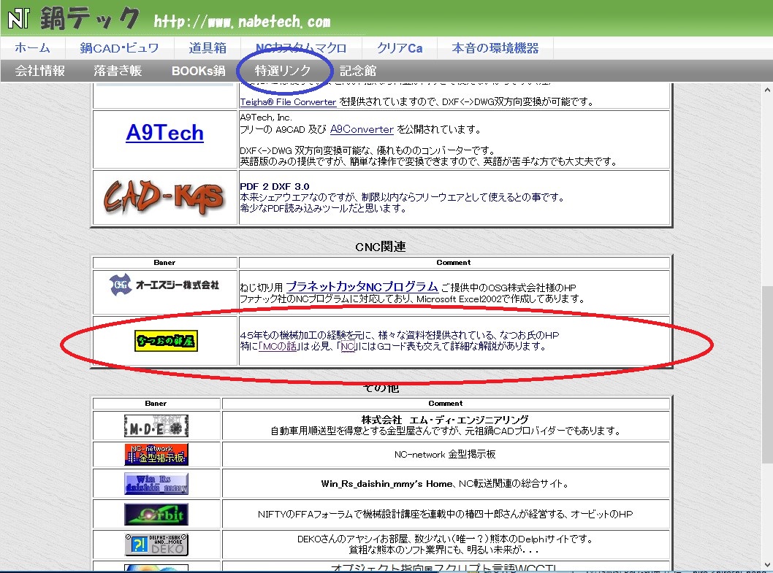The height and width of the screenshot is (573, 773).
Task: Go to the 記念館 page
Action: (x=358, y=71)
